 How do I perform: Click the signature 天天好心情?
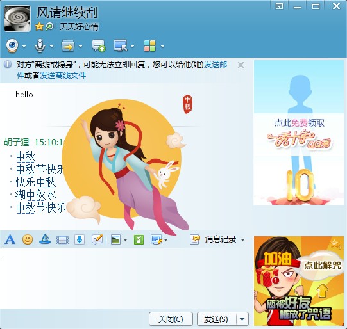[79, 27]
